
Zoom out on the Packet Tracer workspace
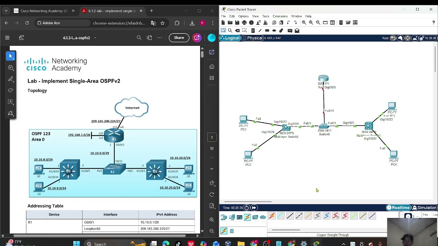click(x=318, y=23)
